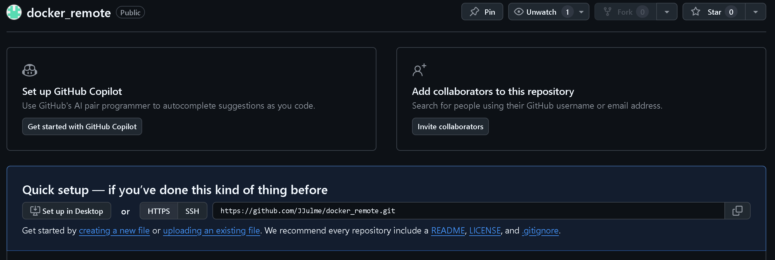The width and height of the screenshot is (775, 260).
Task: Click the Fork button
Action: (626, 12)
